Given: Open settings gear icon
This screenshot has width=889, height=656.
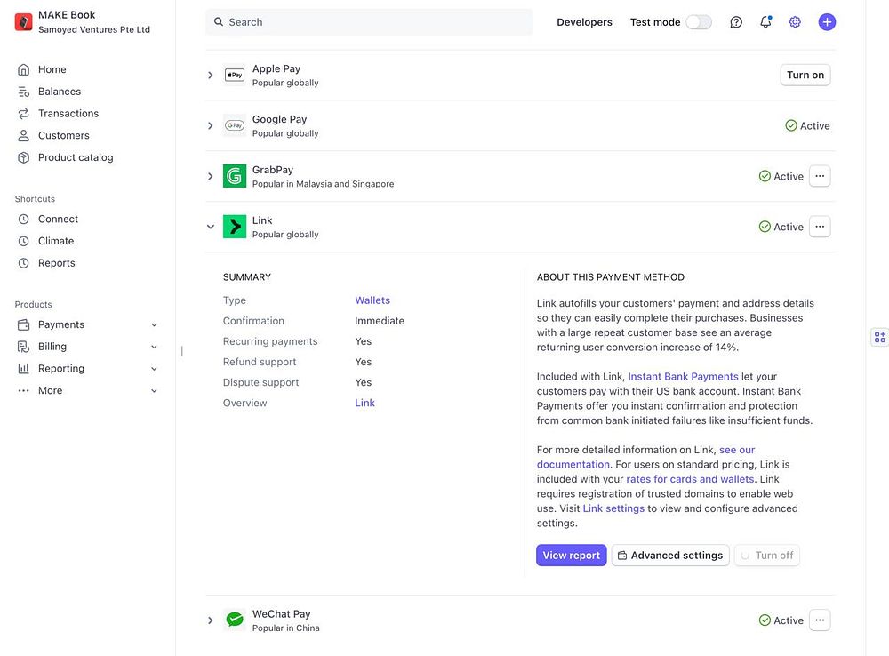Looking at the screenshot, I should (795, 22).
